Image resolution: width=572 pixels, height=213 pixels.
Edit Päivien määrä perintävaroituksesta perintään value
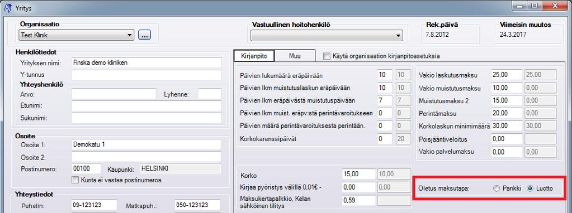click(385, 126)
